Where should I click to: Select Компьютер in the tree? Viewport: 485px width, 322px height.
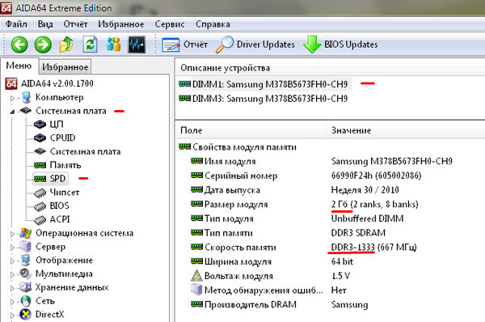tap(52, 97)
